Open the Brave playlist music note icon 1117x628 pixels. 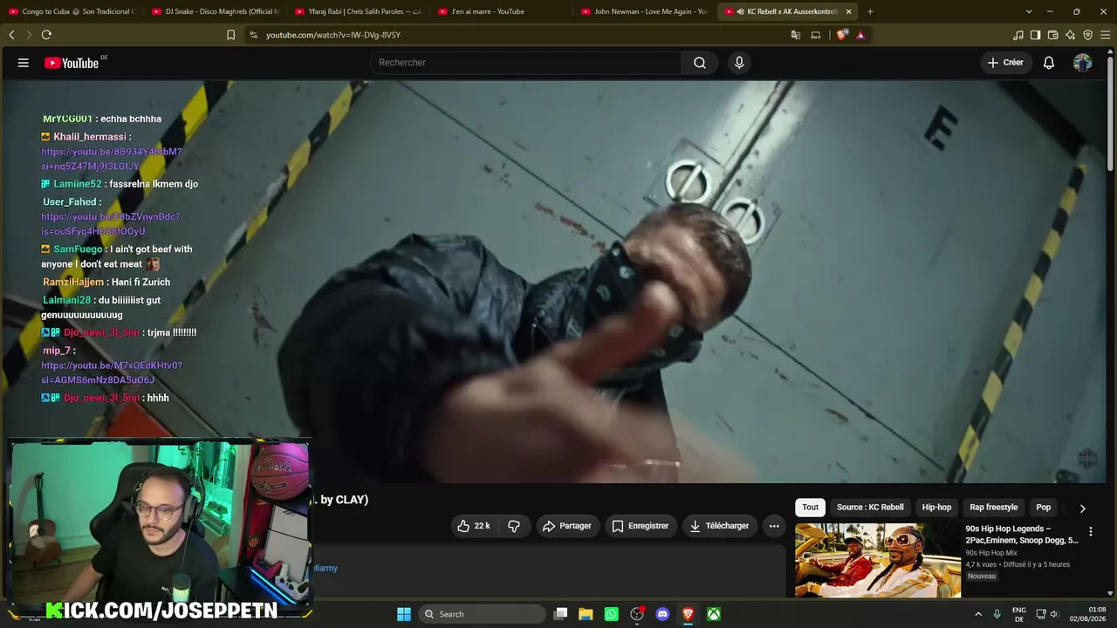[x=1018, y=35]
